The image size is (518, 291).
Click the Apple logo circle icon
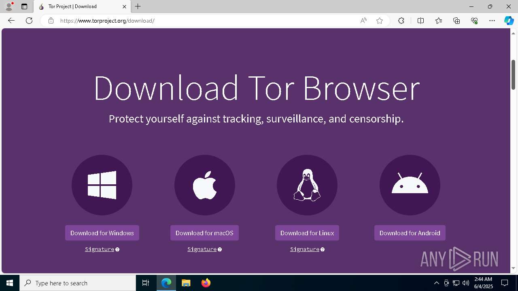click(205, 185)
